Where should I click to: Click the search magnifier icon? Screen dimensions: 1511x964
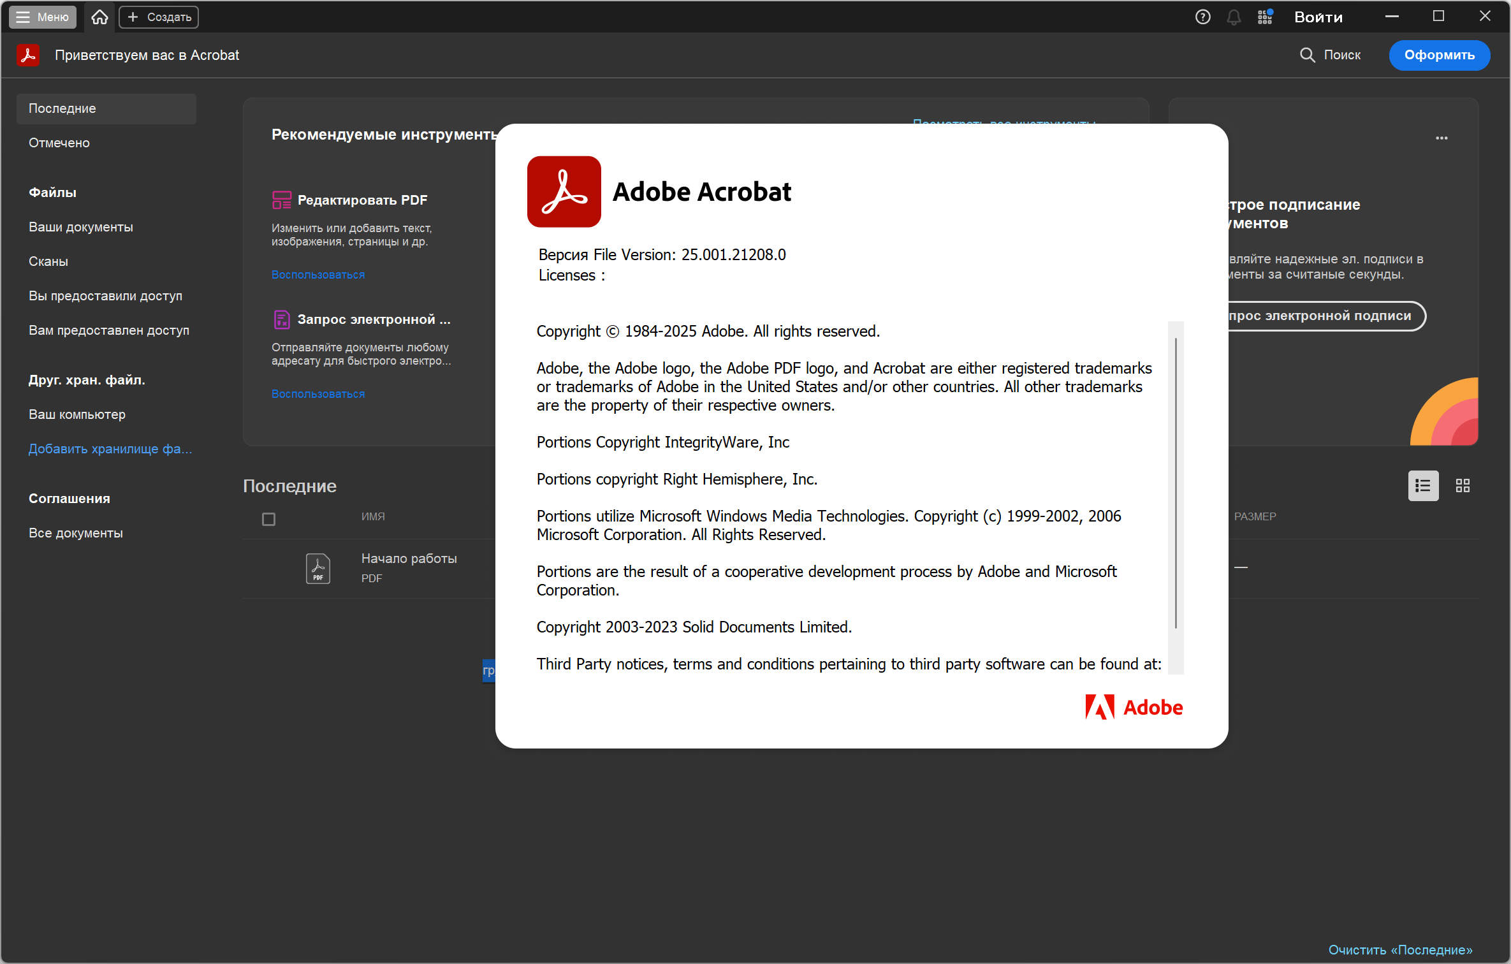click(1307, 55)
